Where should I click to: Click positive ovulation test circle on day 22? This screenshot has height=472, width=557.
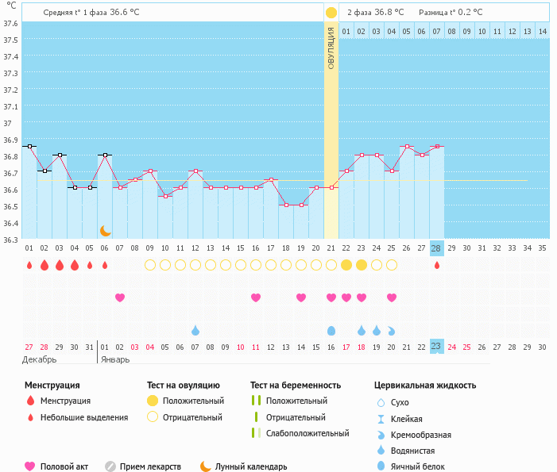346,265
